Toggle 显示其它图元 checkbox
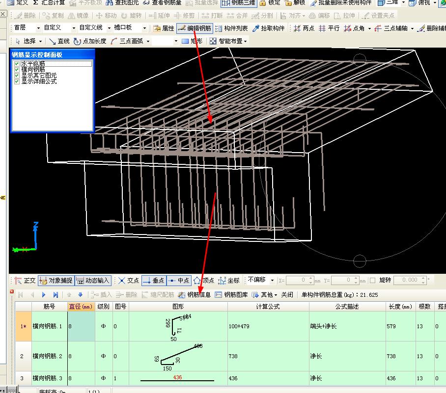Viewport: 446px width, 393px height. tap(17, 76)
